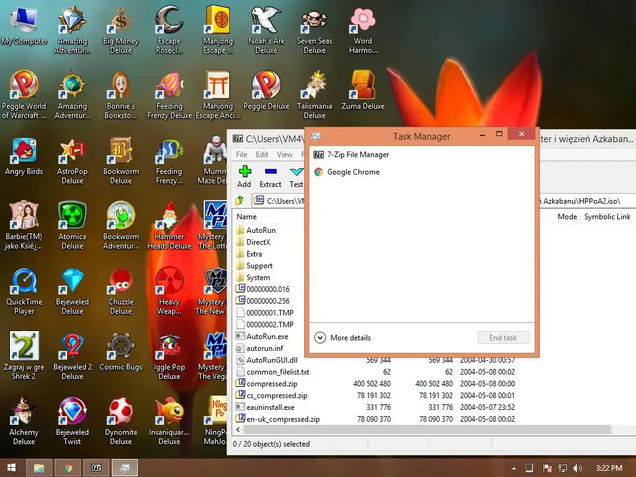Launch Chuzzle Deluxe shortcut

click(120, 291)
